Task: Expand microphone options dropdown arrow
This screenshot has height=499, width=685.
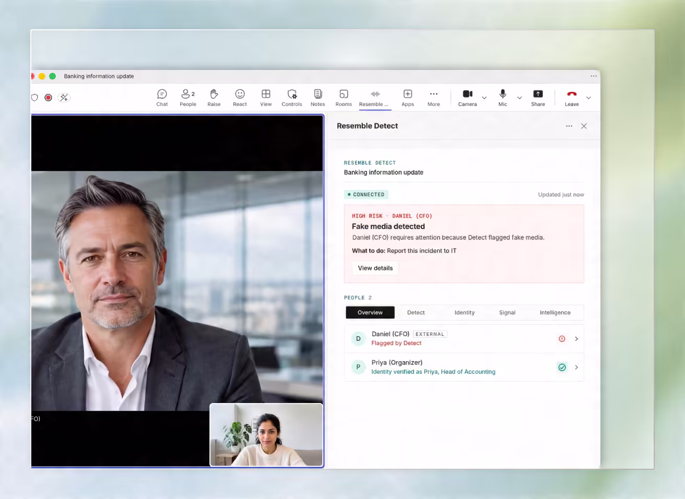Action: [519, 98]
